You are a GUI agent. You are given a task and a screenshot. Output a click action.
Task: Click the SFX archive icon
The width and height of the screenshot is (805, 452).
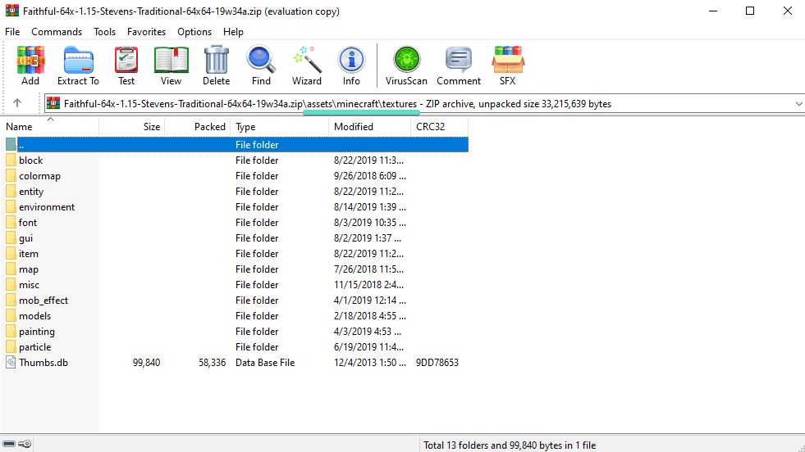(x=507, y=60)
